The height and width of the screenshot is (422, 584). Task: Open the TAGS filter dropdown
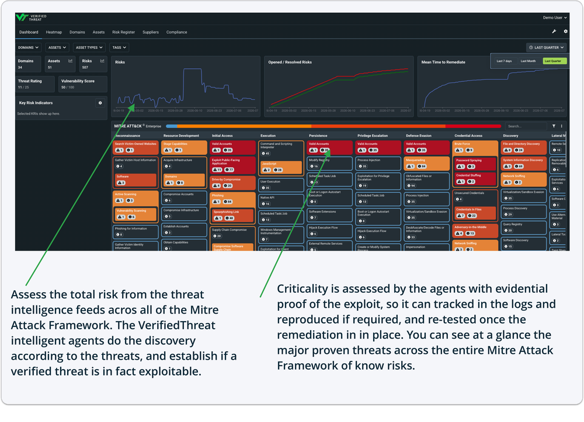[x=119, y=48]
